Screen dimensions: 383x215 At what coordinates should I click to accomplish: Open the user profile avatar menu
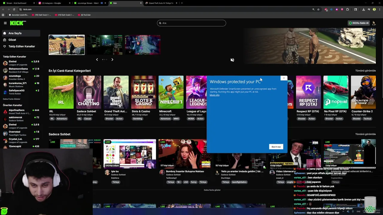click(x=373, y=23)
